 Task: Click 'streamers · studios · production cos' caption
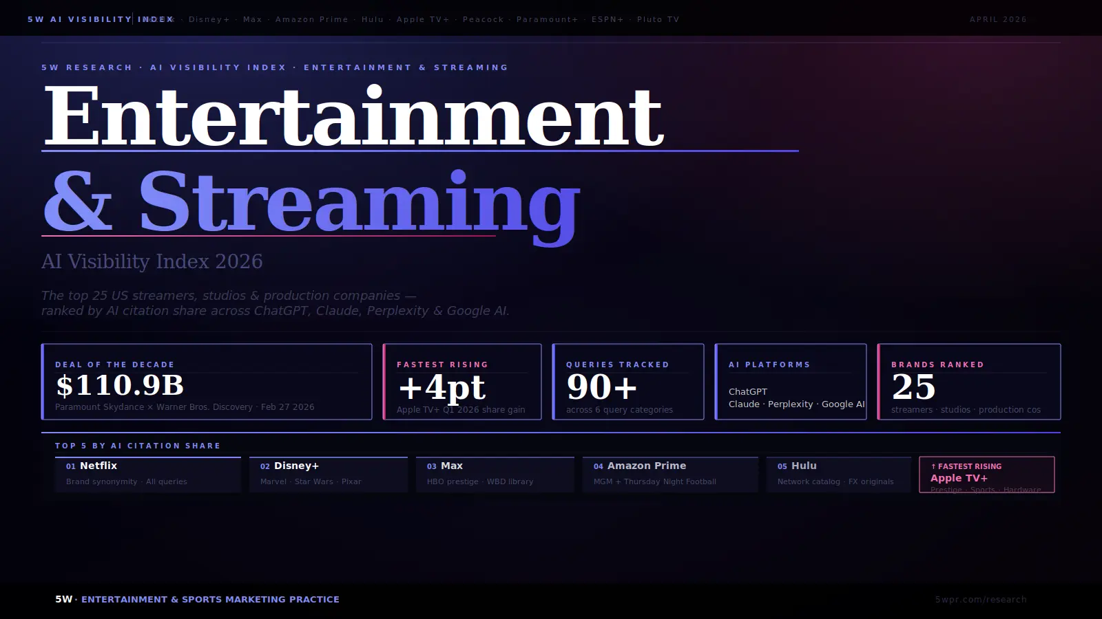[966, 410]
